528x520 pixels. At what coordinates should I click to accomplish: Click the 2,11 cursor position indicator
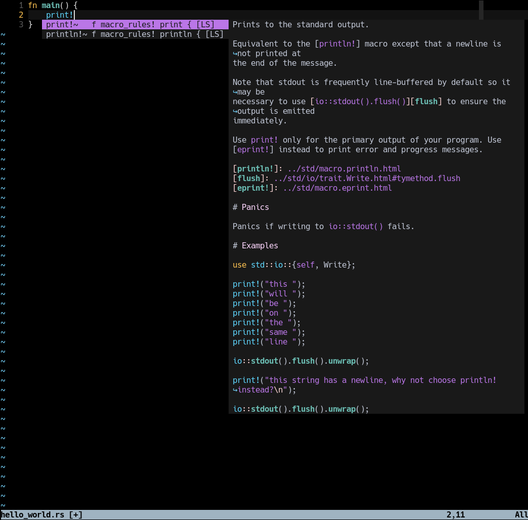click(x=456, y=514)
